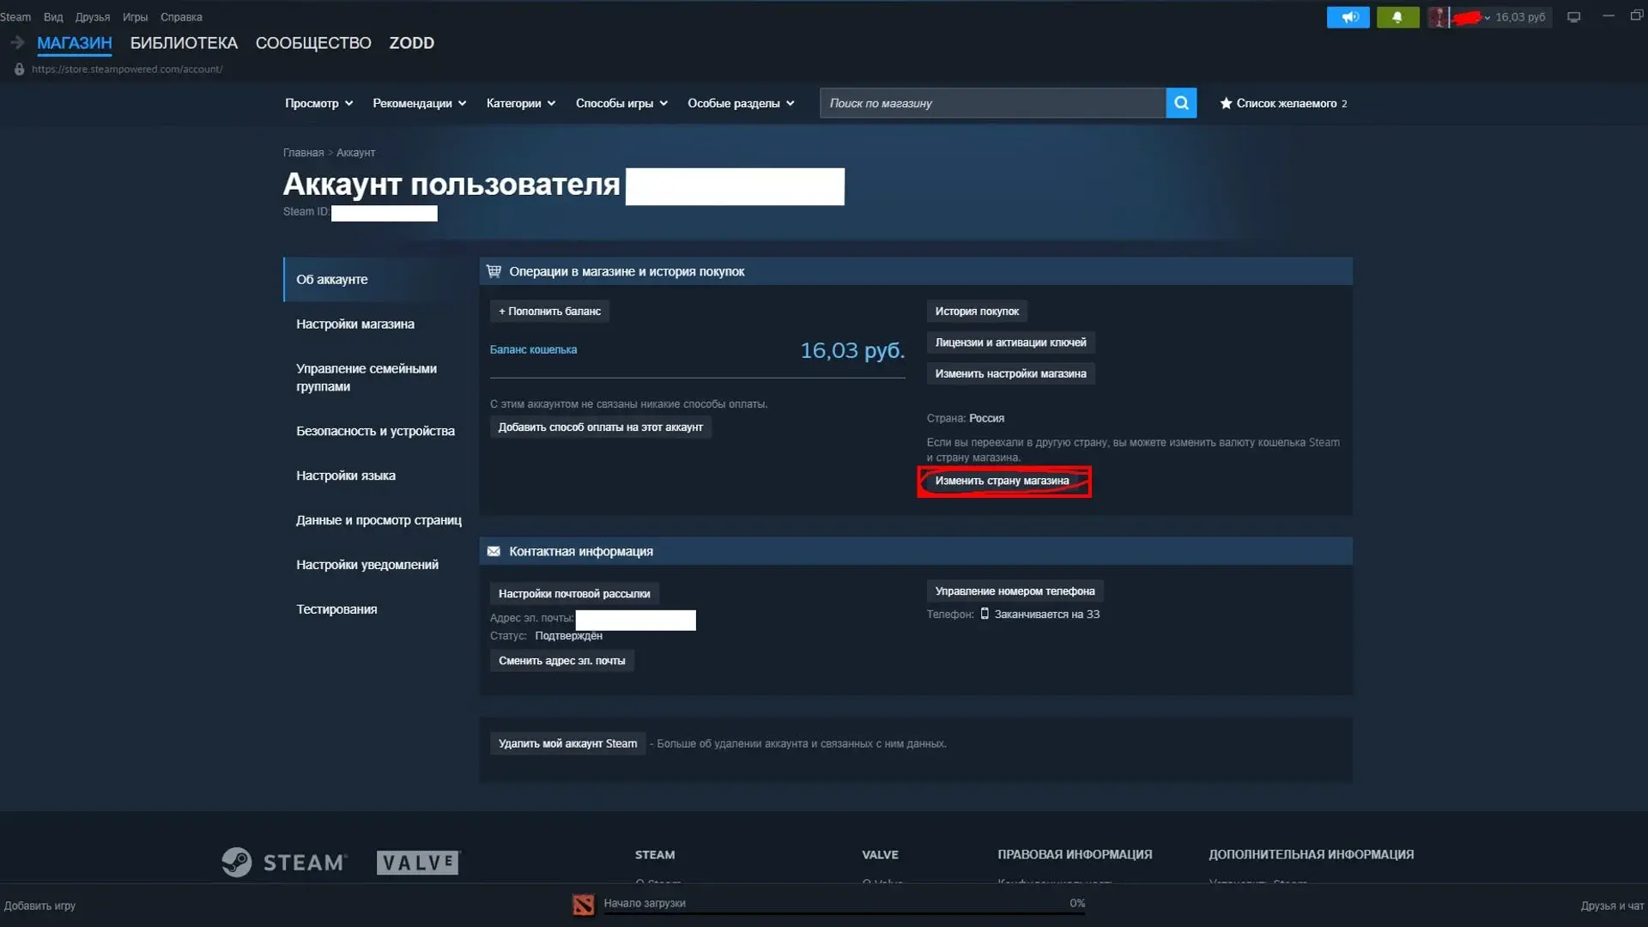This screenshot has height=927, width=1648.
Task: Click Добавить игру at bottom left
Action: point(39,906)
